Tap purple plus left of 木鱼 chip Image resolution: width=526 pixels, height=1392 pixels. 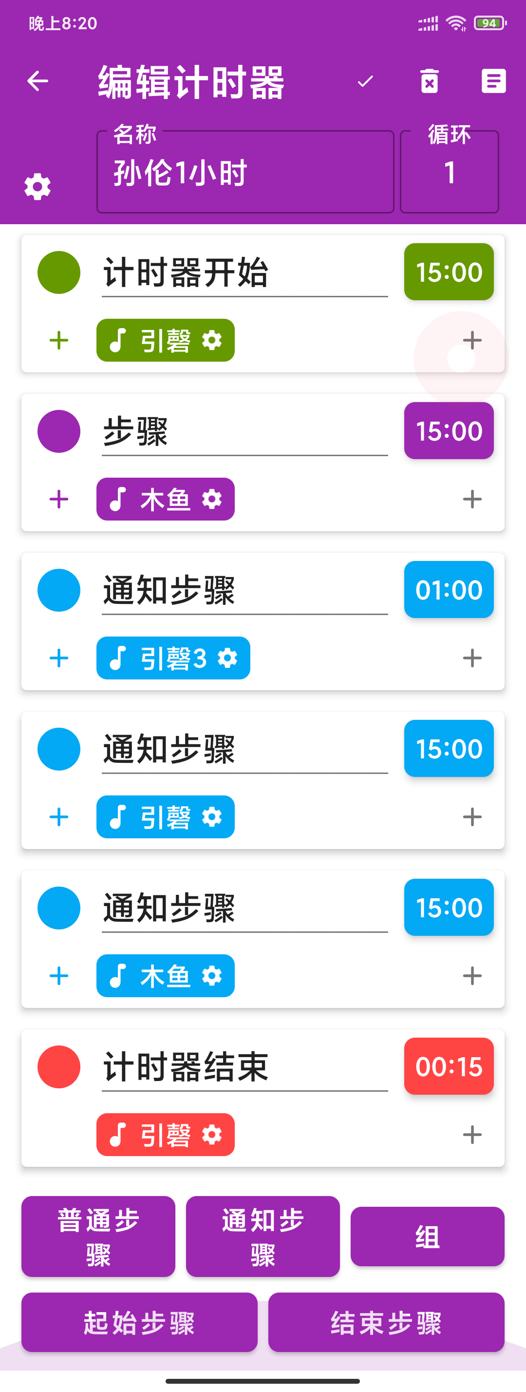59,499
